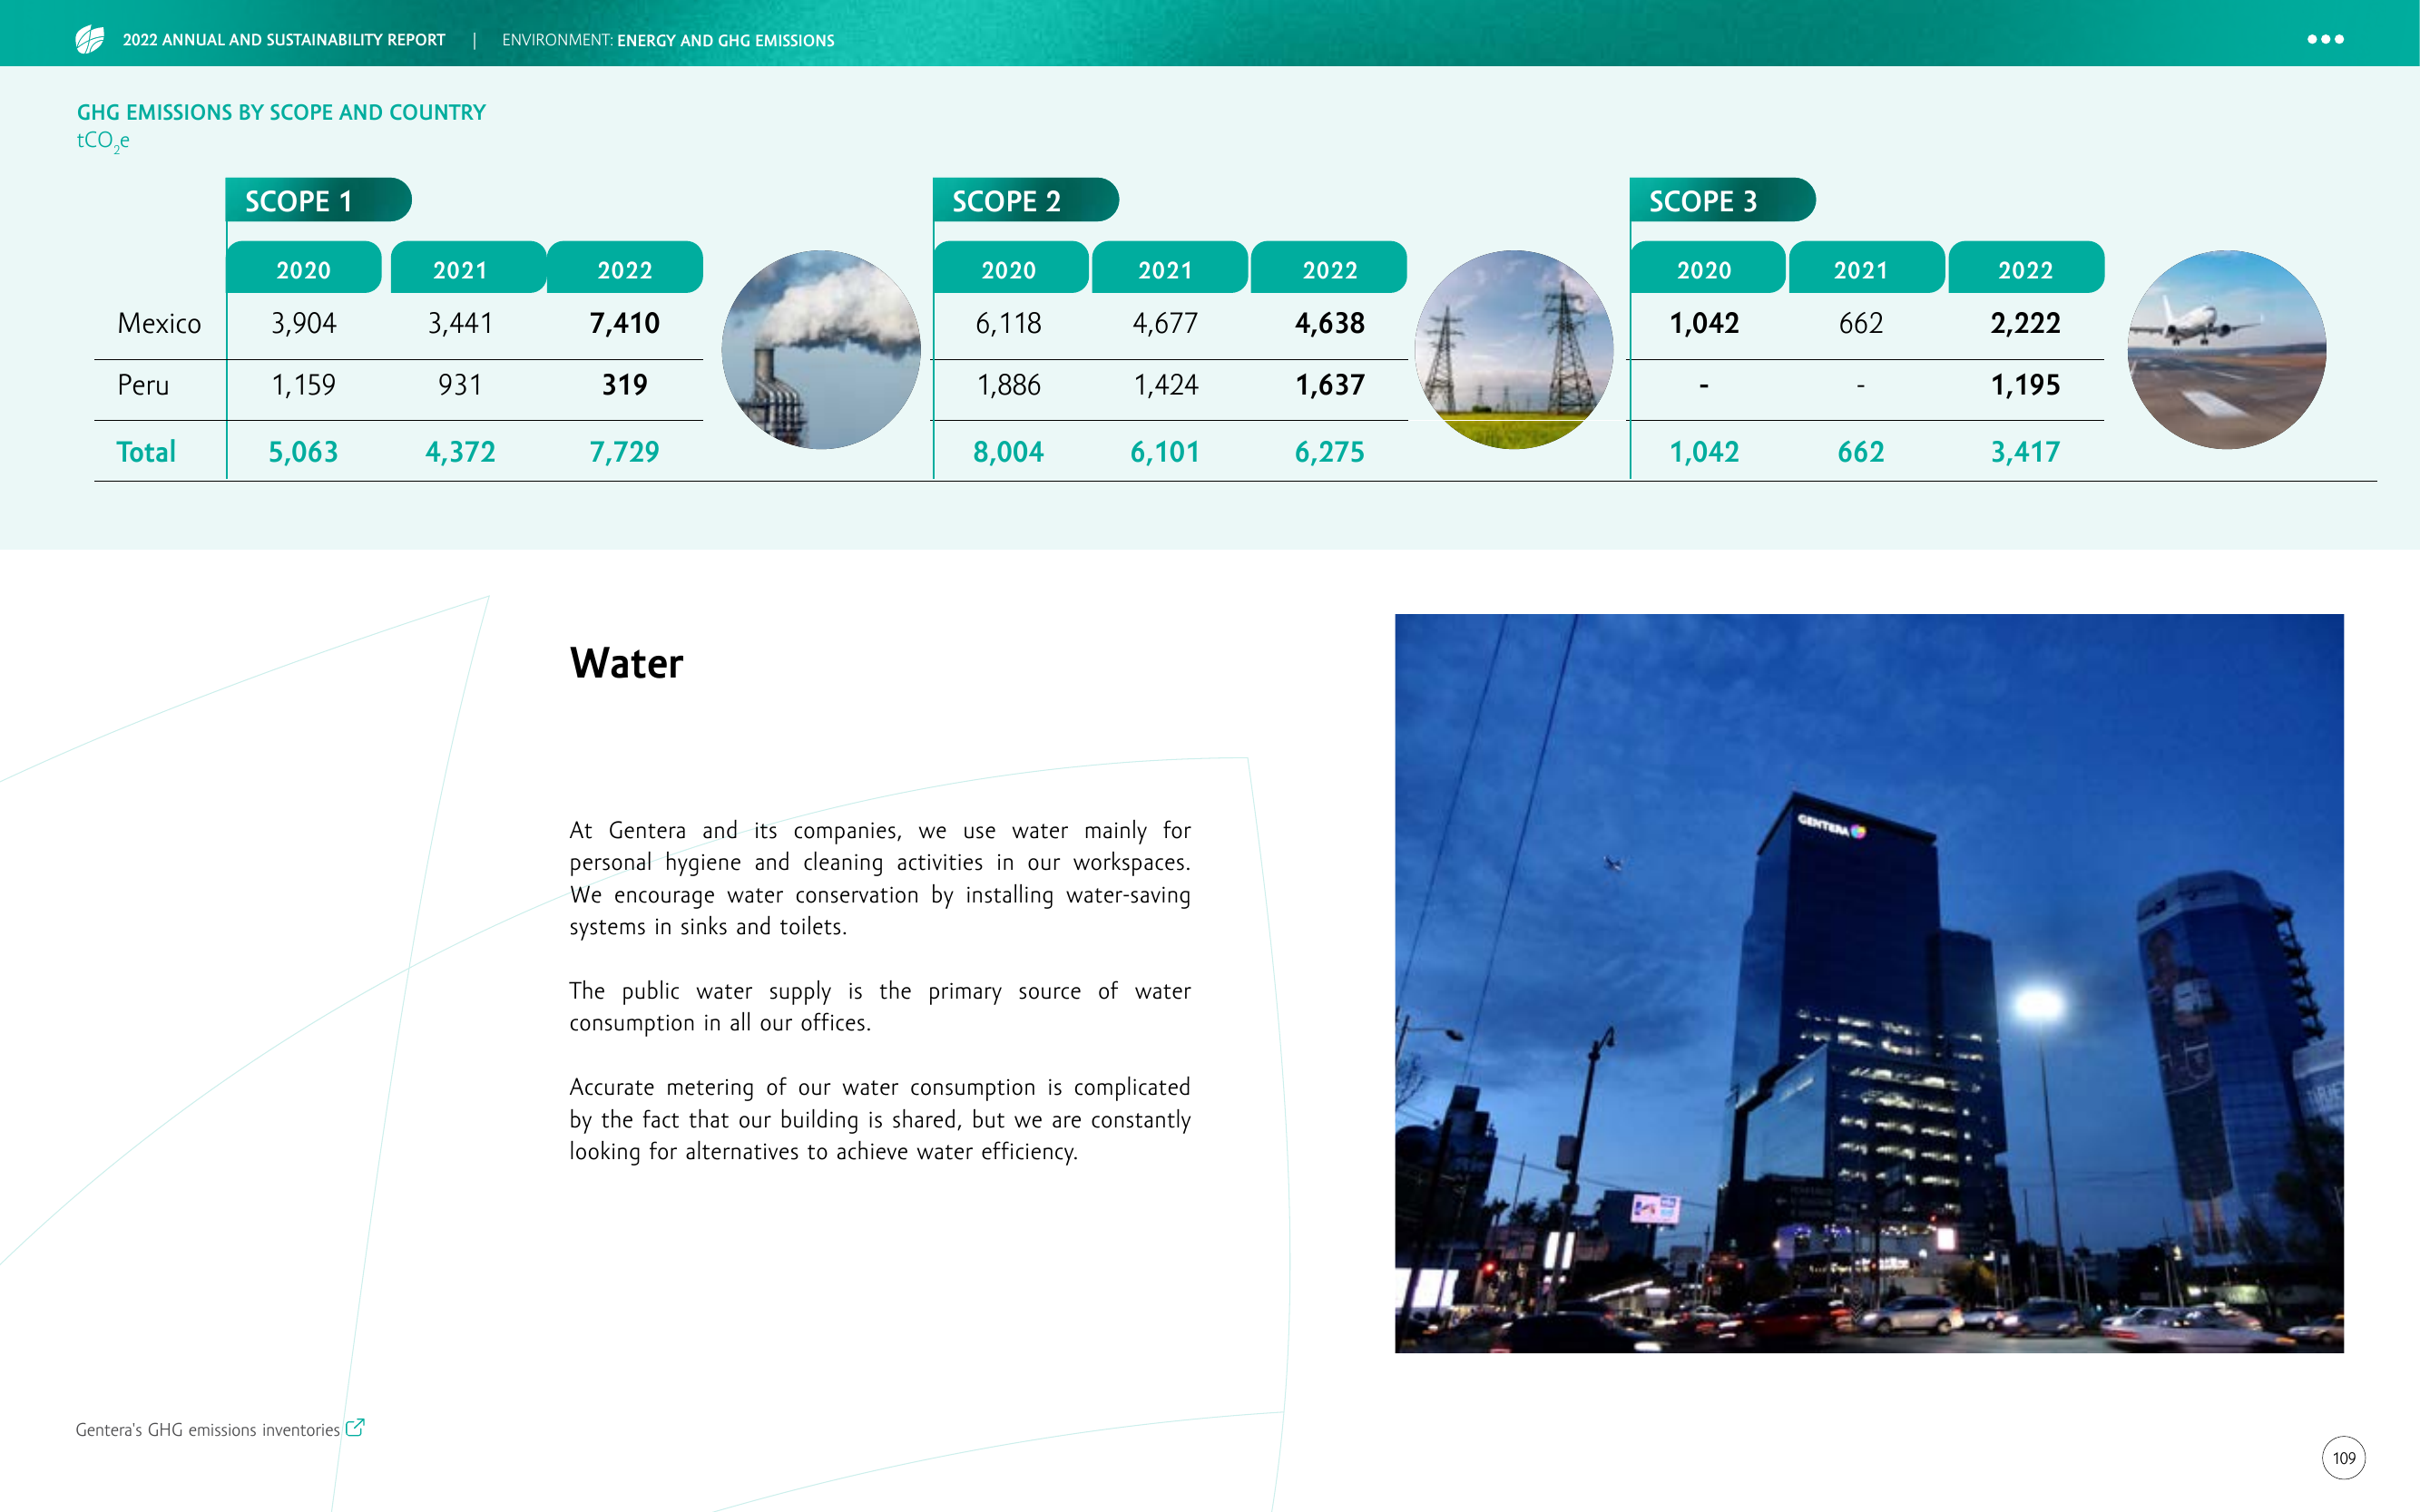Click Scope 1 Peru 2022 value 319

624,385
